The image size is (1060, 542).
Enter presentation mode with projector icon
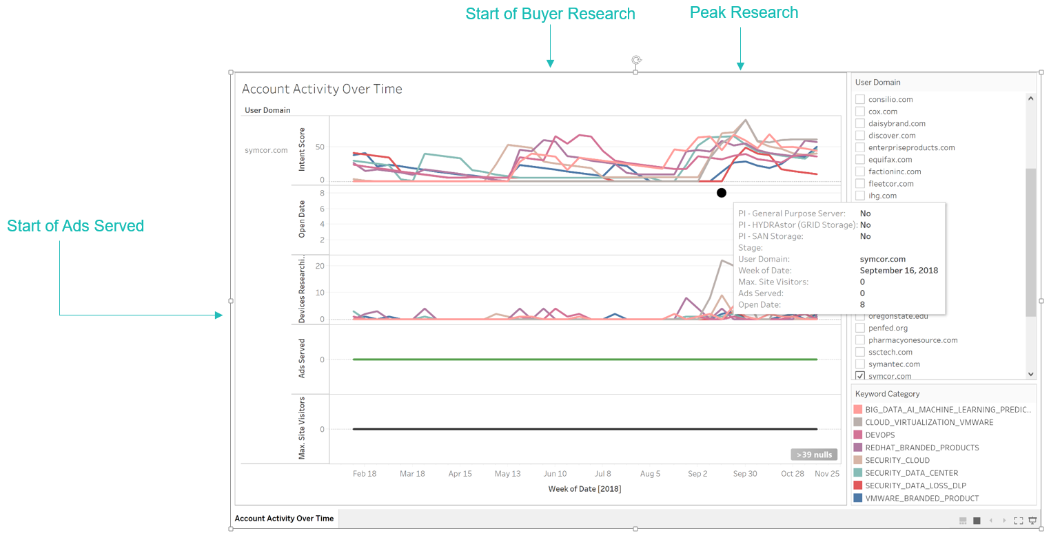point(1032,521)
